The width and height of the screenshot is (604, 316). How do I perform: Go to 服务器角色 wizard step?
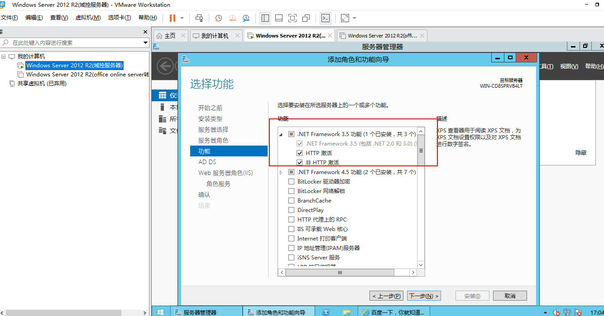tap(213, 141)
